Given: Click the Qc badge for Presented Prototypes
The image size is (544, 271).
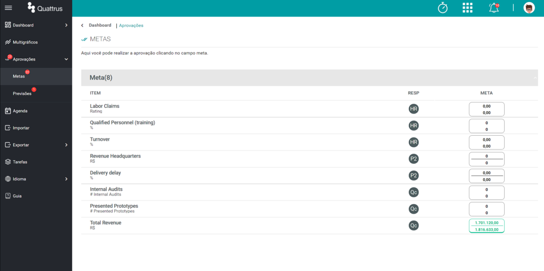Looking at the screenshot, I should [x=413, y=208].
